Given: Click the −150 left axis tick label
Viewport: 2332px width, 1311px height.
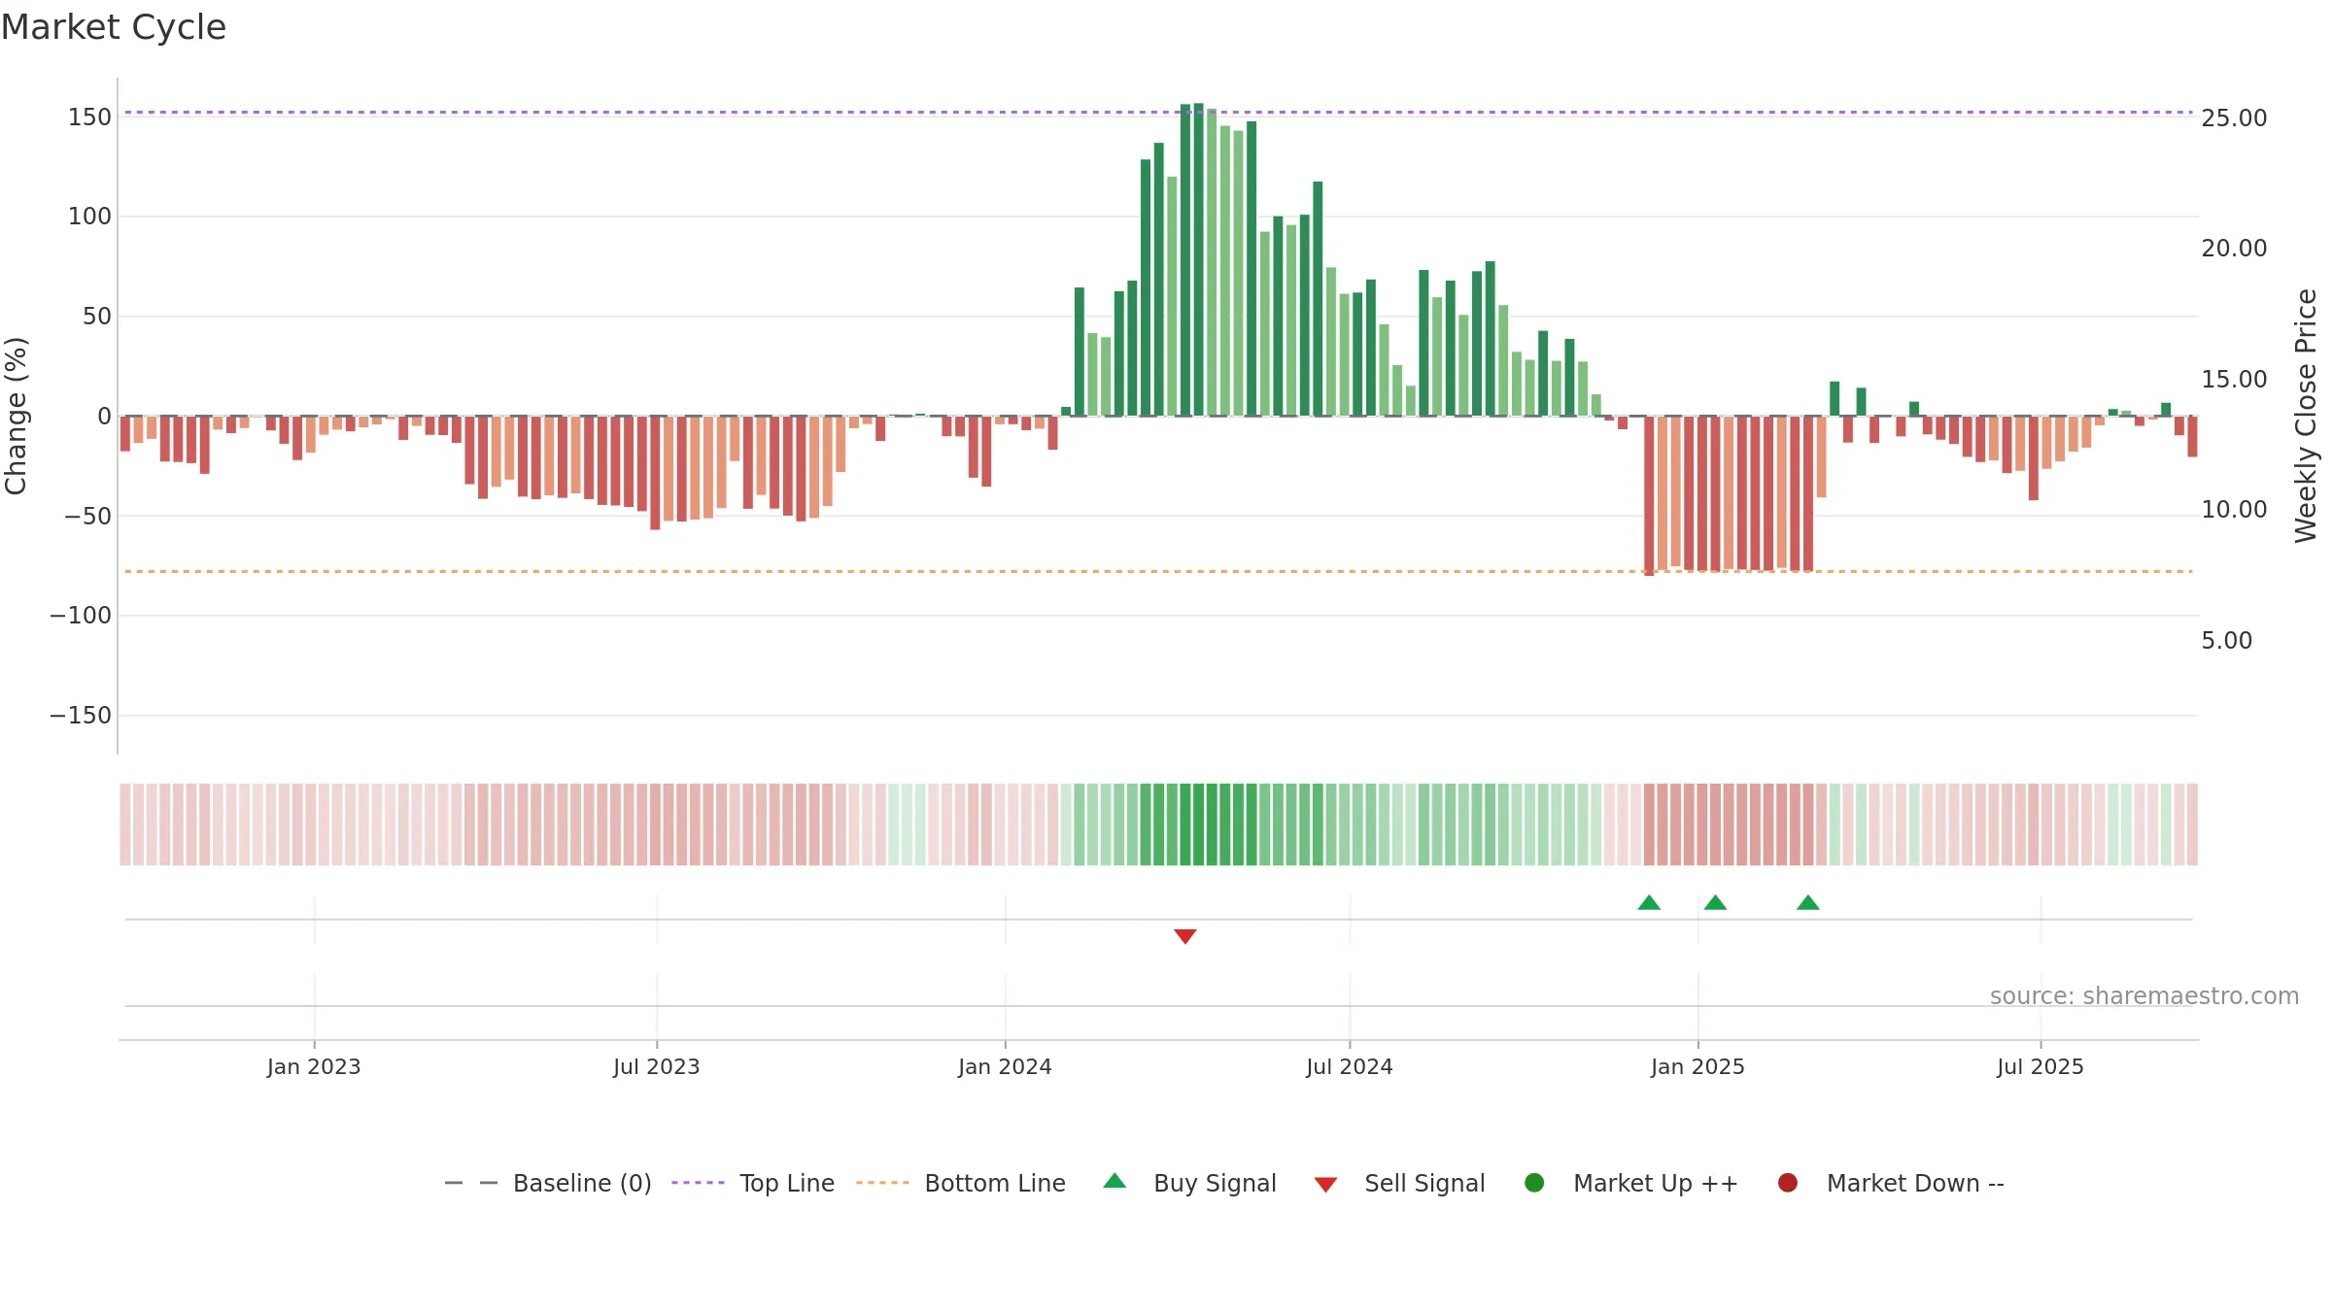Looking at the screenshot, I should coord(81,716).
